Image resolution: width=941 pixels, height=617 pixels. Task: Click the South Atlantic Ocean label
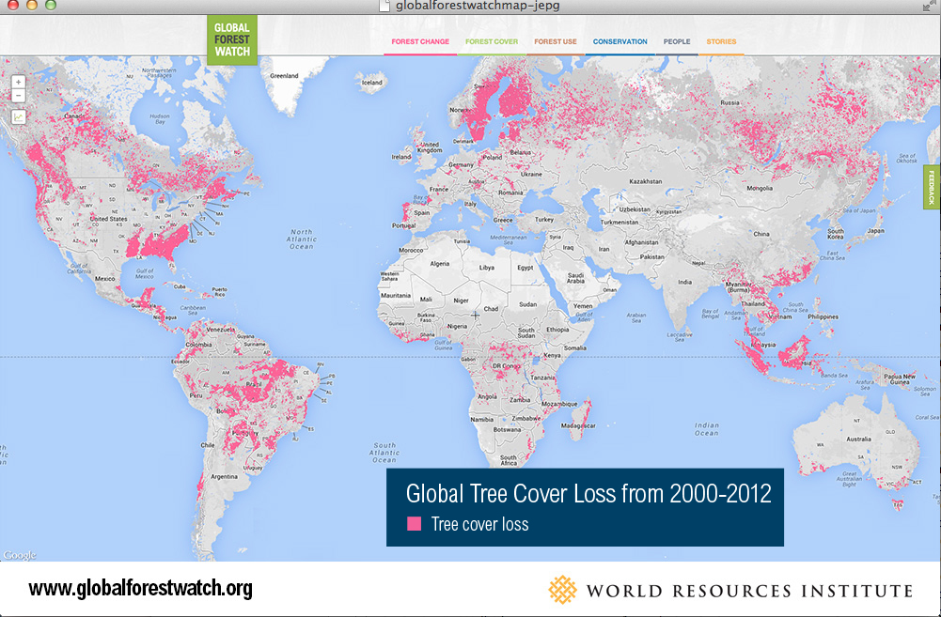point(384,453)
